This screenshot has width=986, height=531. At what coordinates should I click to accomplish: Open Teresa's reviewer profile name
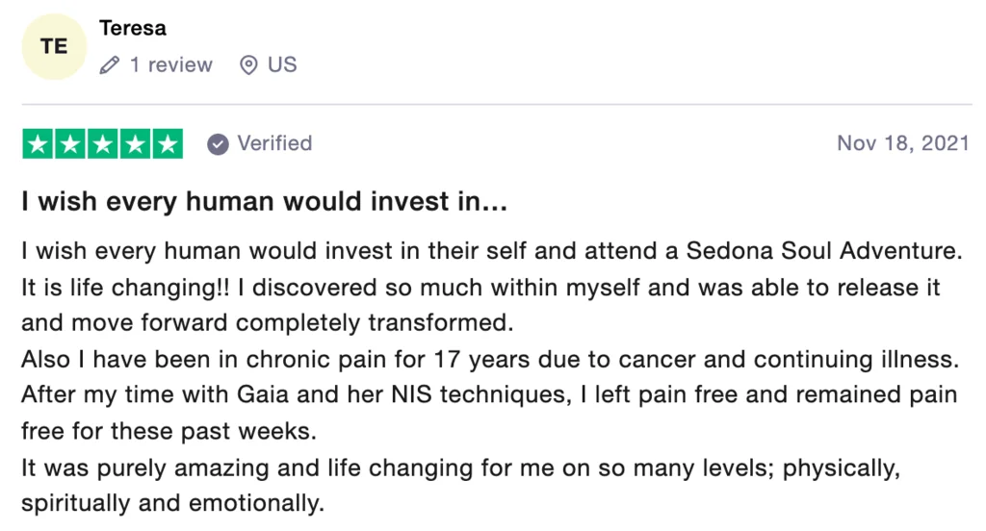click(133, 28)
